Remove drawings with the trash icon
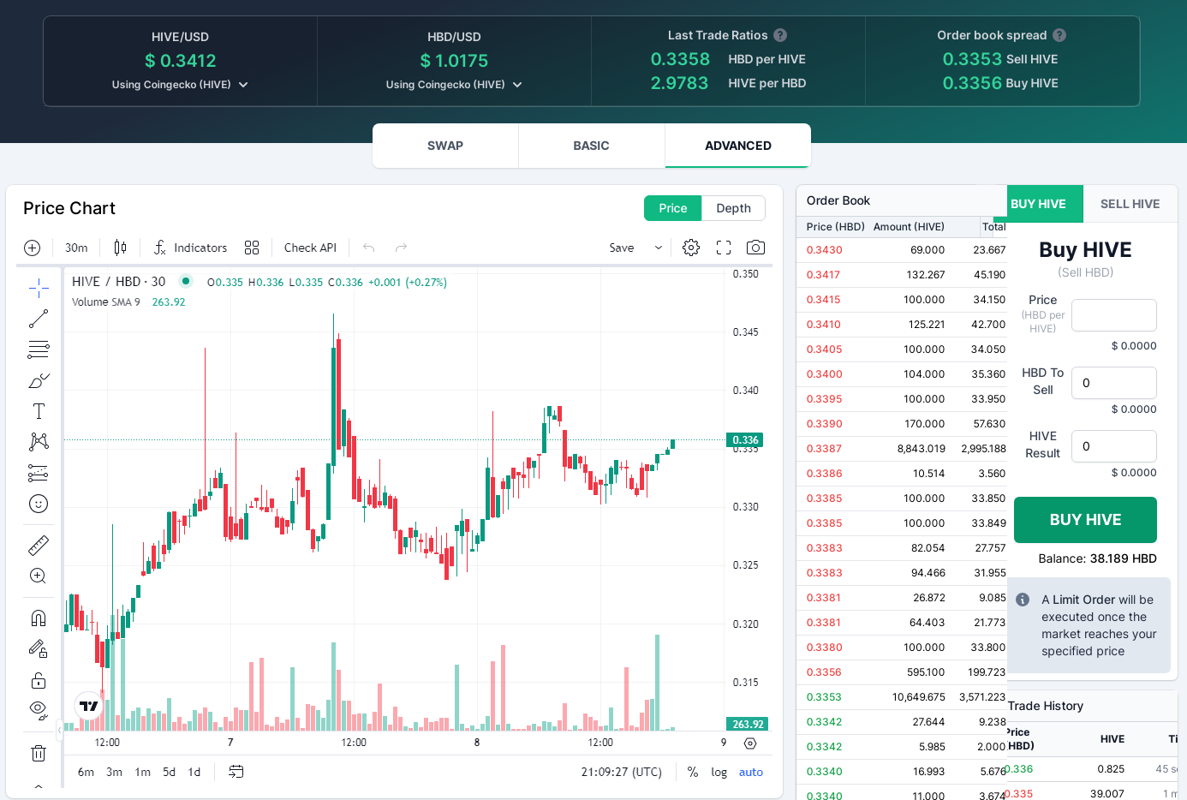The image size is (1187, 800). [x=39, y=753]
